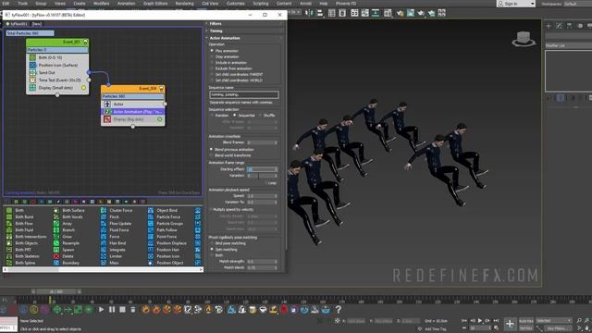Open the Modifiers menu
592x333 pixels.
(x=101, y=4)
